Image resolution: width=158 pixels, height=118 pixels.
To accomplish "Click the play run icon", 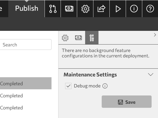I will (118, 9).
